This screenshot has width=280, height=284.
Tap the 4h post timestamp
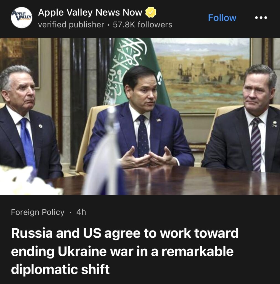pos(81,212)
